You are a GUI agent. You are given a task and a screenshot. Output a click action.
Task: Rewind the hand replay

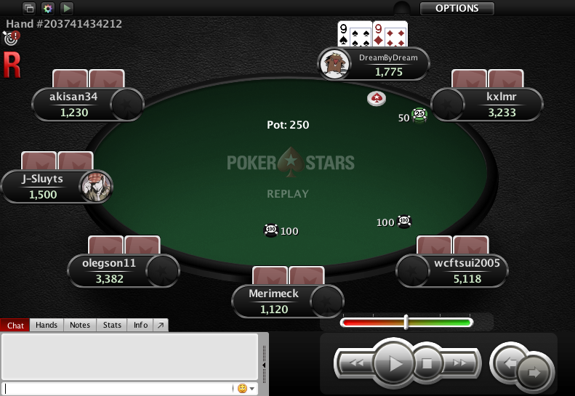[x=355, y=363]
